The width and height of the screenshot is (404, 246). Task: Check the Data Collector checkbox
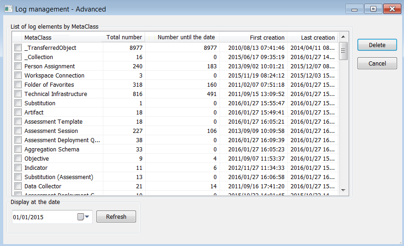coord(18,186)
